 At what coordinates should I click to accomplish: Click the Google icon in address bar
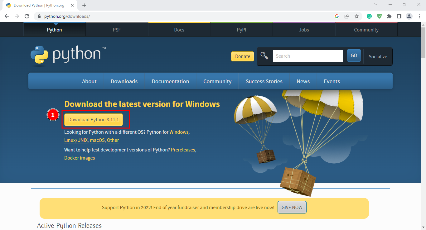337,16
